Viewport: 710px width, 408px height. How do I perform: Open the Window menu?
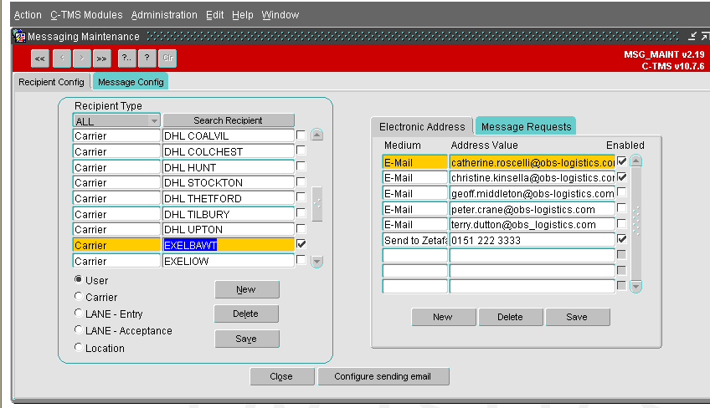(280, 15)
